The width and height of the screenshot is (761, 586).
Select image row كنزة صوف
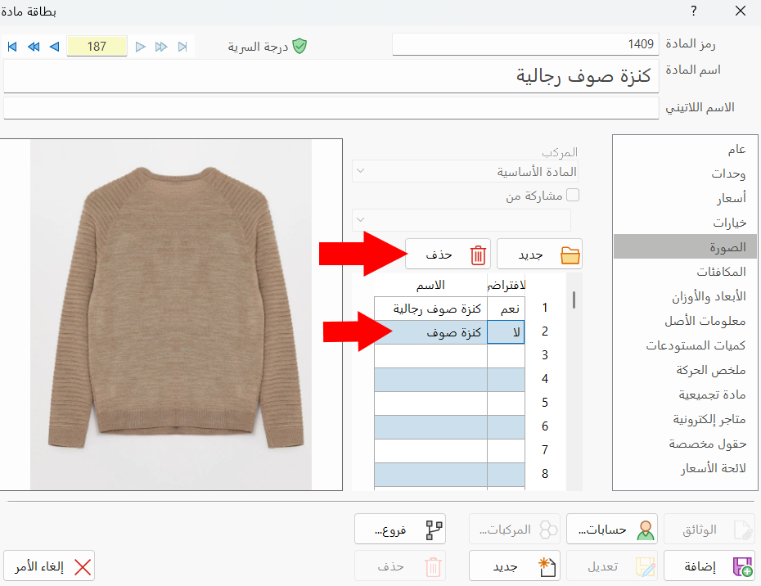pyautogui.click(x=430, y=332)
